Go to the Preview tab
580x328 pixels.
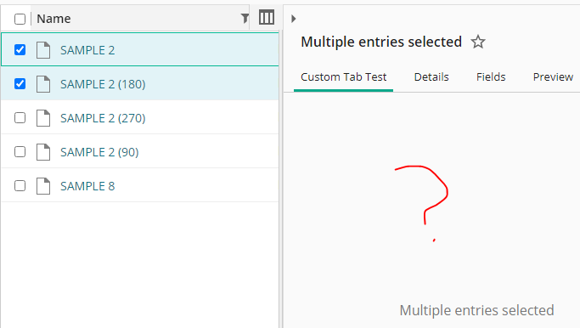pyautogui.click(x=553, y=77)
